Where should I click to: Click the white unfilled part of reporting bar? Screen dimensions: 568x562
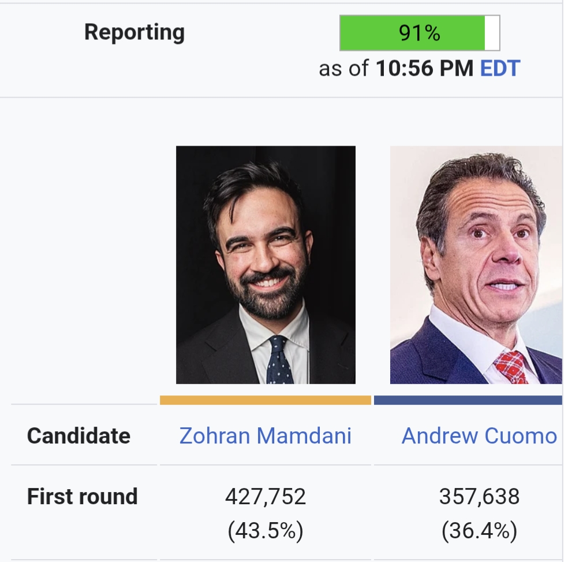point(492,34)
